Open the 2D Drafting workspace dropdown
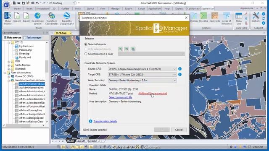This screenshot has width=269, height=151. tap(62, 3)
